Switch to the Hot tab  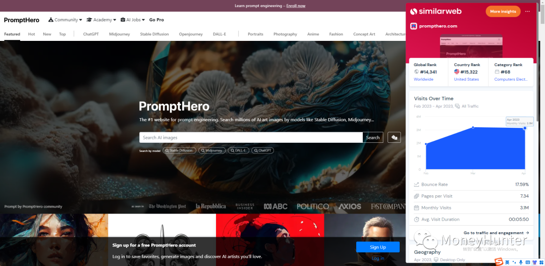(x=32, y=34)
